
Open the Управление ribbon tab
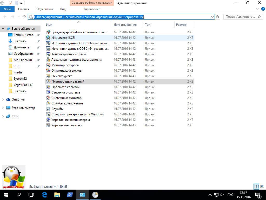pyautogui.click(x=92, y=9)
